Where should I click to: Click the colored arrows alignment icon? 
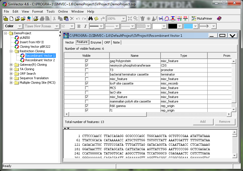(180, 19)
